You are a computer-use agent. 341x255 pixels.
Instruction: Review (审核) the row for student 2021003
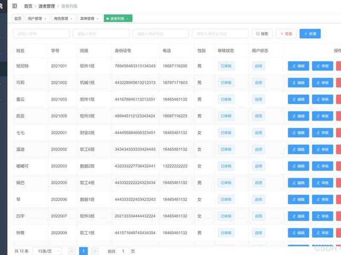coord(323,99)
